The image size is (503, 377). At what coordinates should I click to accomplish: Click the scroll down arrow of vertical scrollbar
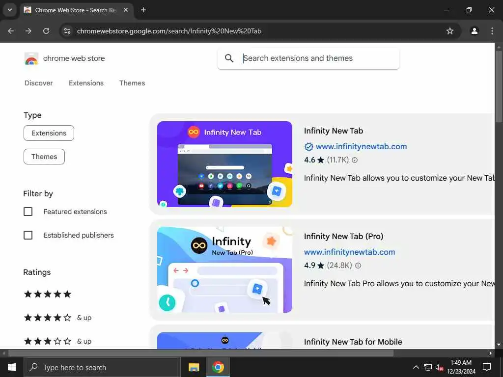click(499, 345)
